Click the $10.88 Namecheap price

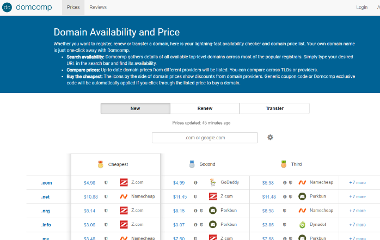90,197
